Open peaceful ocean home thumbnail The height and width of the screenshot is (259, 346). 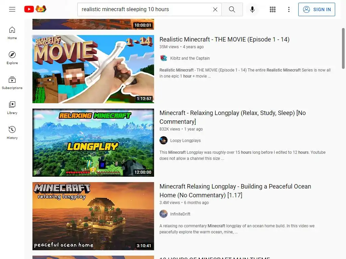[x=93, y=216]
